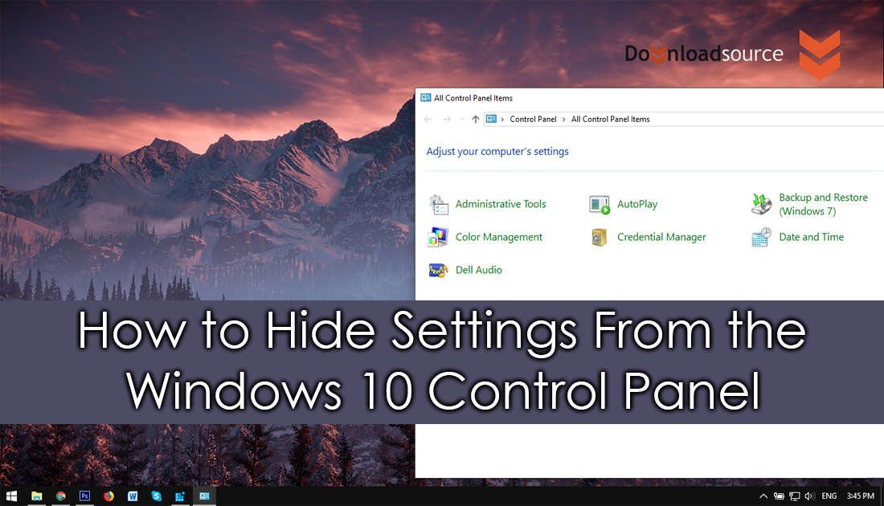Switch to Photoshop in taskbar

[84, 496]
